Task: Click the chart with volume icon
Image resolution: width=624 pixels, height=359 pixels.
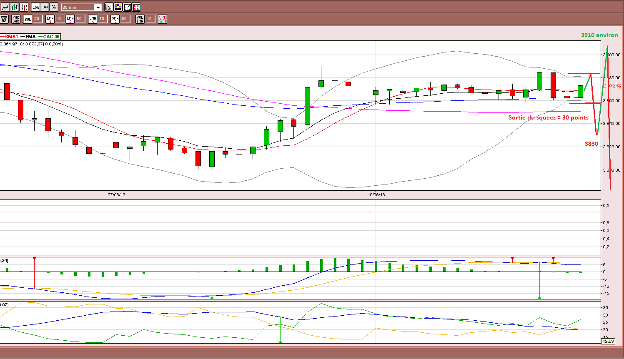Action: 127,7
